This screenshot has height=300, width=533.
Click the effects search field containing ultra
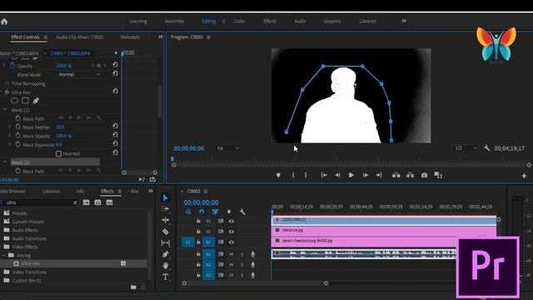tap(39, 202)
